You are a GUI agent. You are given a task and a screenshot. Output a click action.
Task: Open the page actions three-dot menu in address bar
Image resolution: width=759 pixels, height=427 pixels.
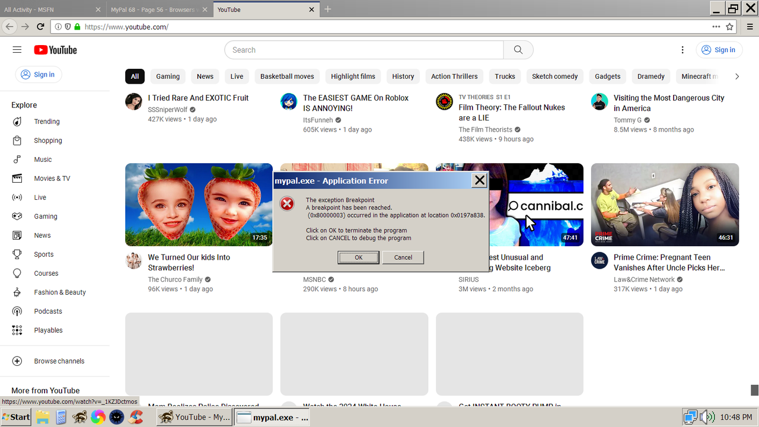pos(716,27)
